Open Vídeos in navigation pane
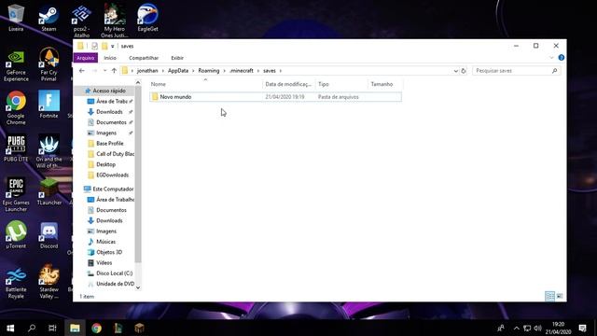Screen dimensions: 597x336 tap(104, 263)
